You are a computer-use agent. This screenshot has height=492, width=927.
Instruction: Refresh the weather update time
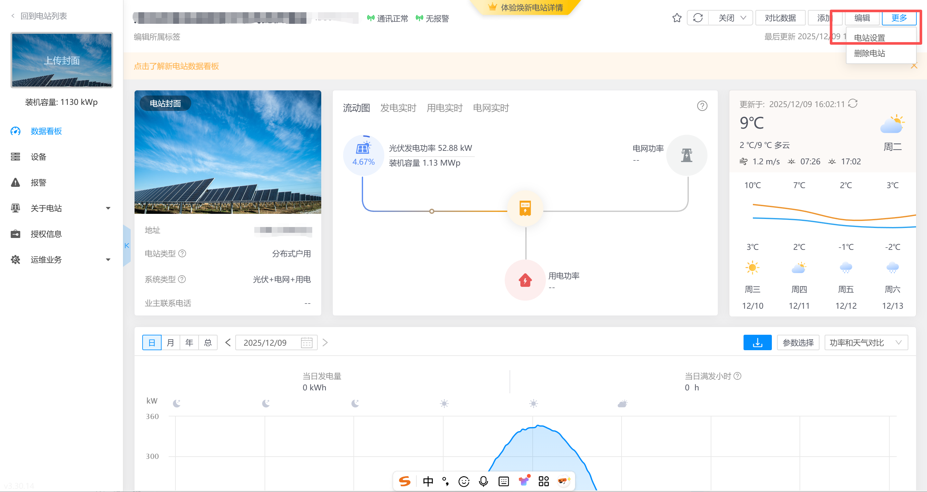[853, 104]
